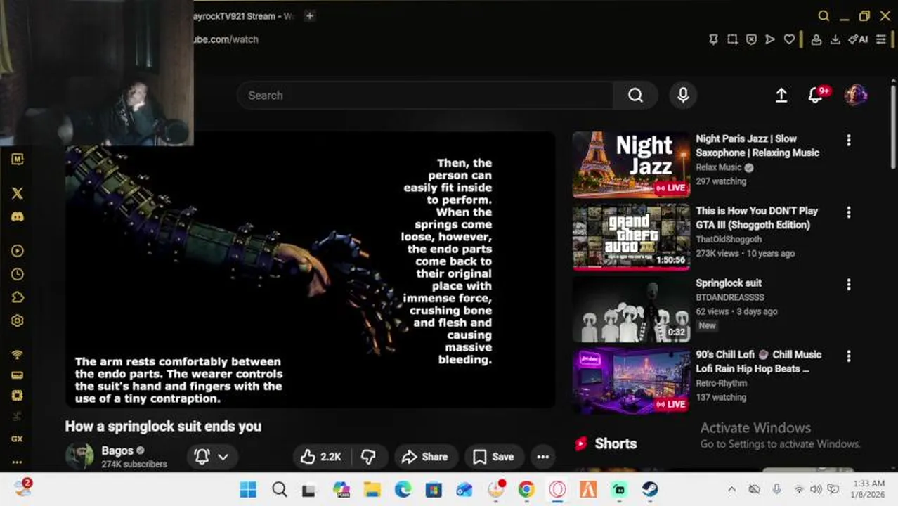The width and height of the screenshot is (898, 506).
Task: Save the video to a playlist
Action: [x=493, y=457]
